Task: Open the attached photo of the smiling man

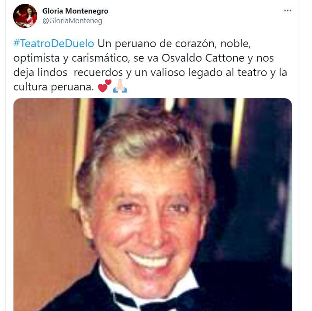Action: click(x=153, y=204)
